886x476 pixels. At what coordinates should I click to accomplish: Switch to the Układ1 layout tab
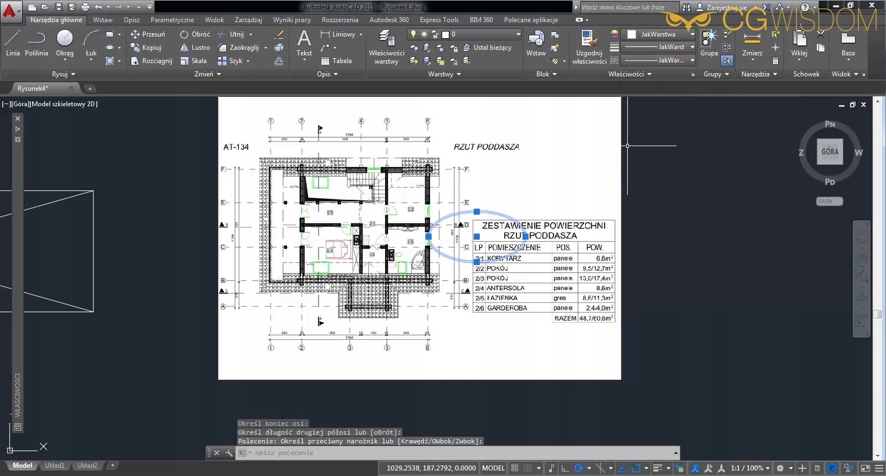[54, 465]
